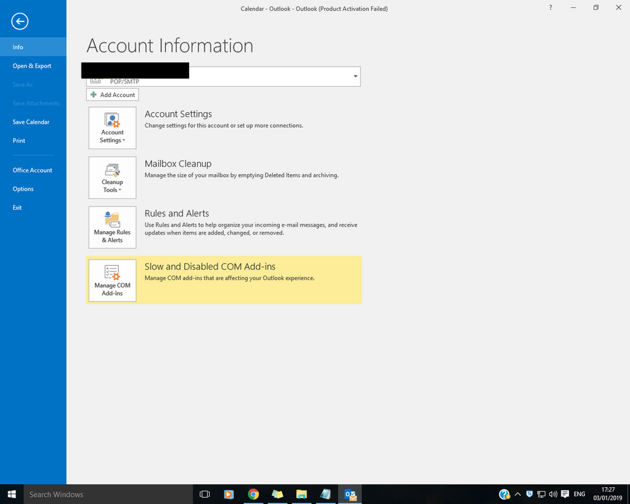Click the POP/SMTP account type text

pyautogui.click(x=124, y=82)
